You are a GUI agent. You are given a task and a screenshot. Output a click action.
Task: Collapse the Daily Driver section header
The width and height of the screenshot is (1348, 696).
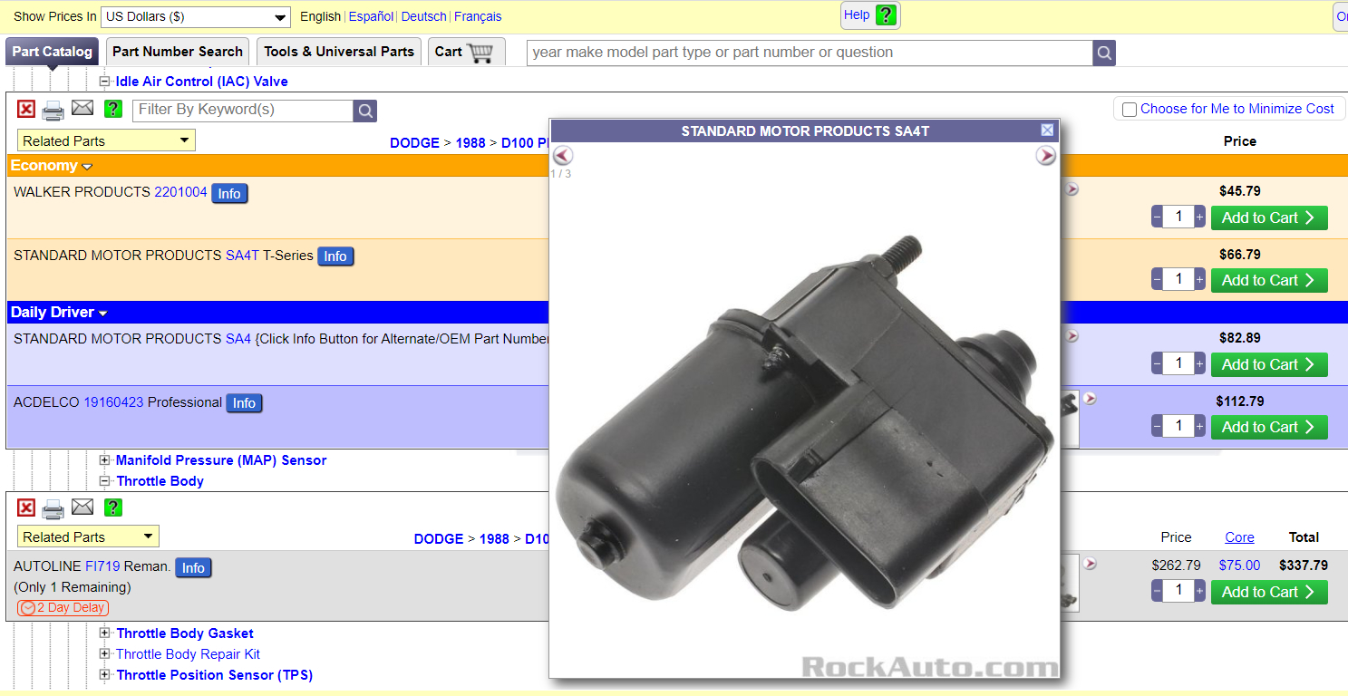click(59, 313)
